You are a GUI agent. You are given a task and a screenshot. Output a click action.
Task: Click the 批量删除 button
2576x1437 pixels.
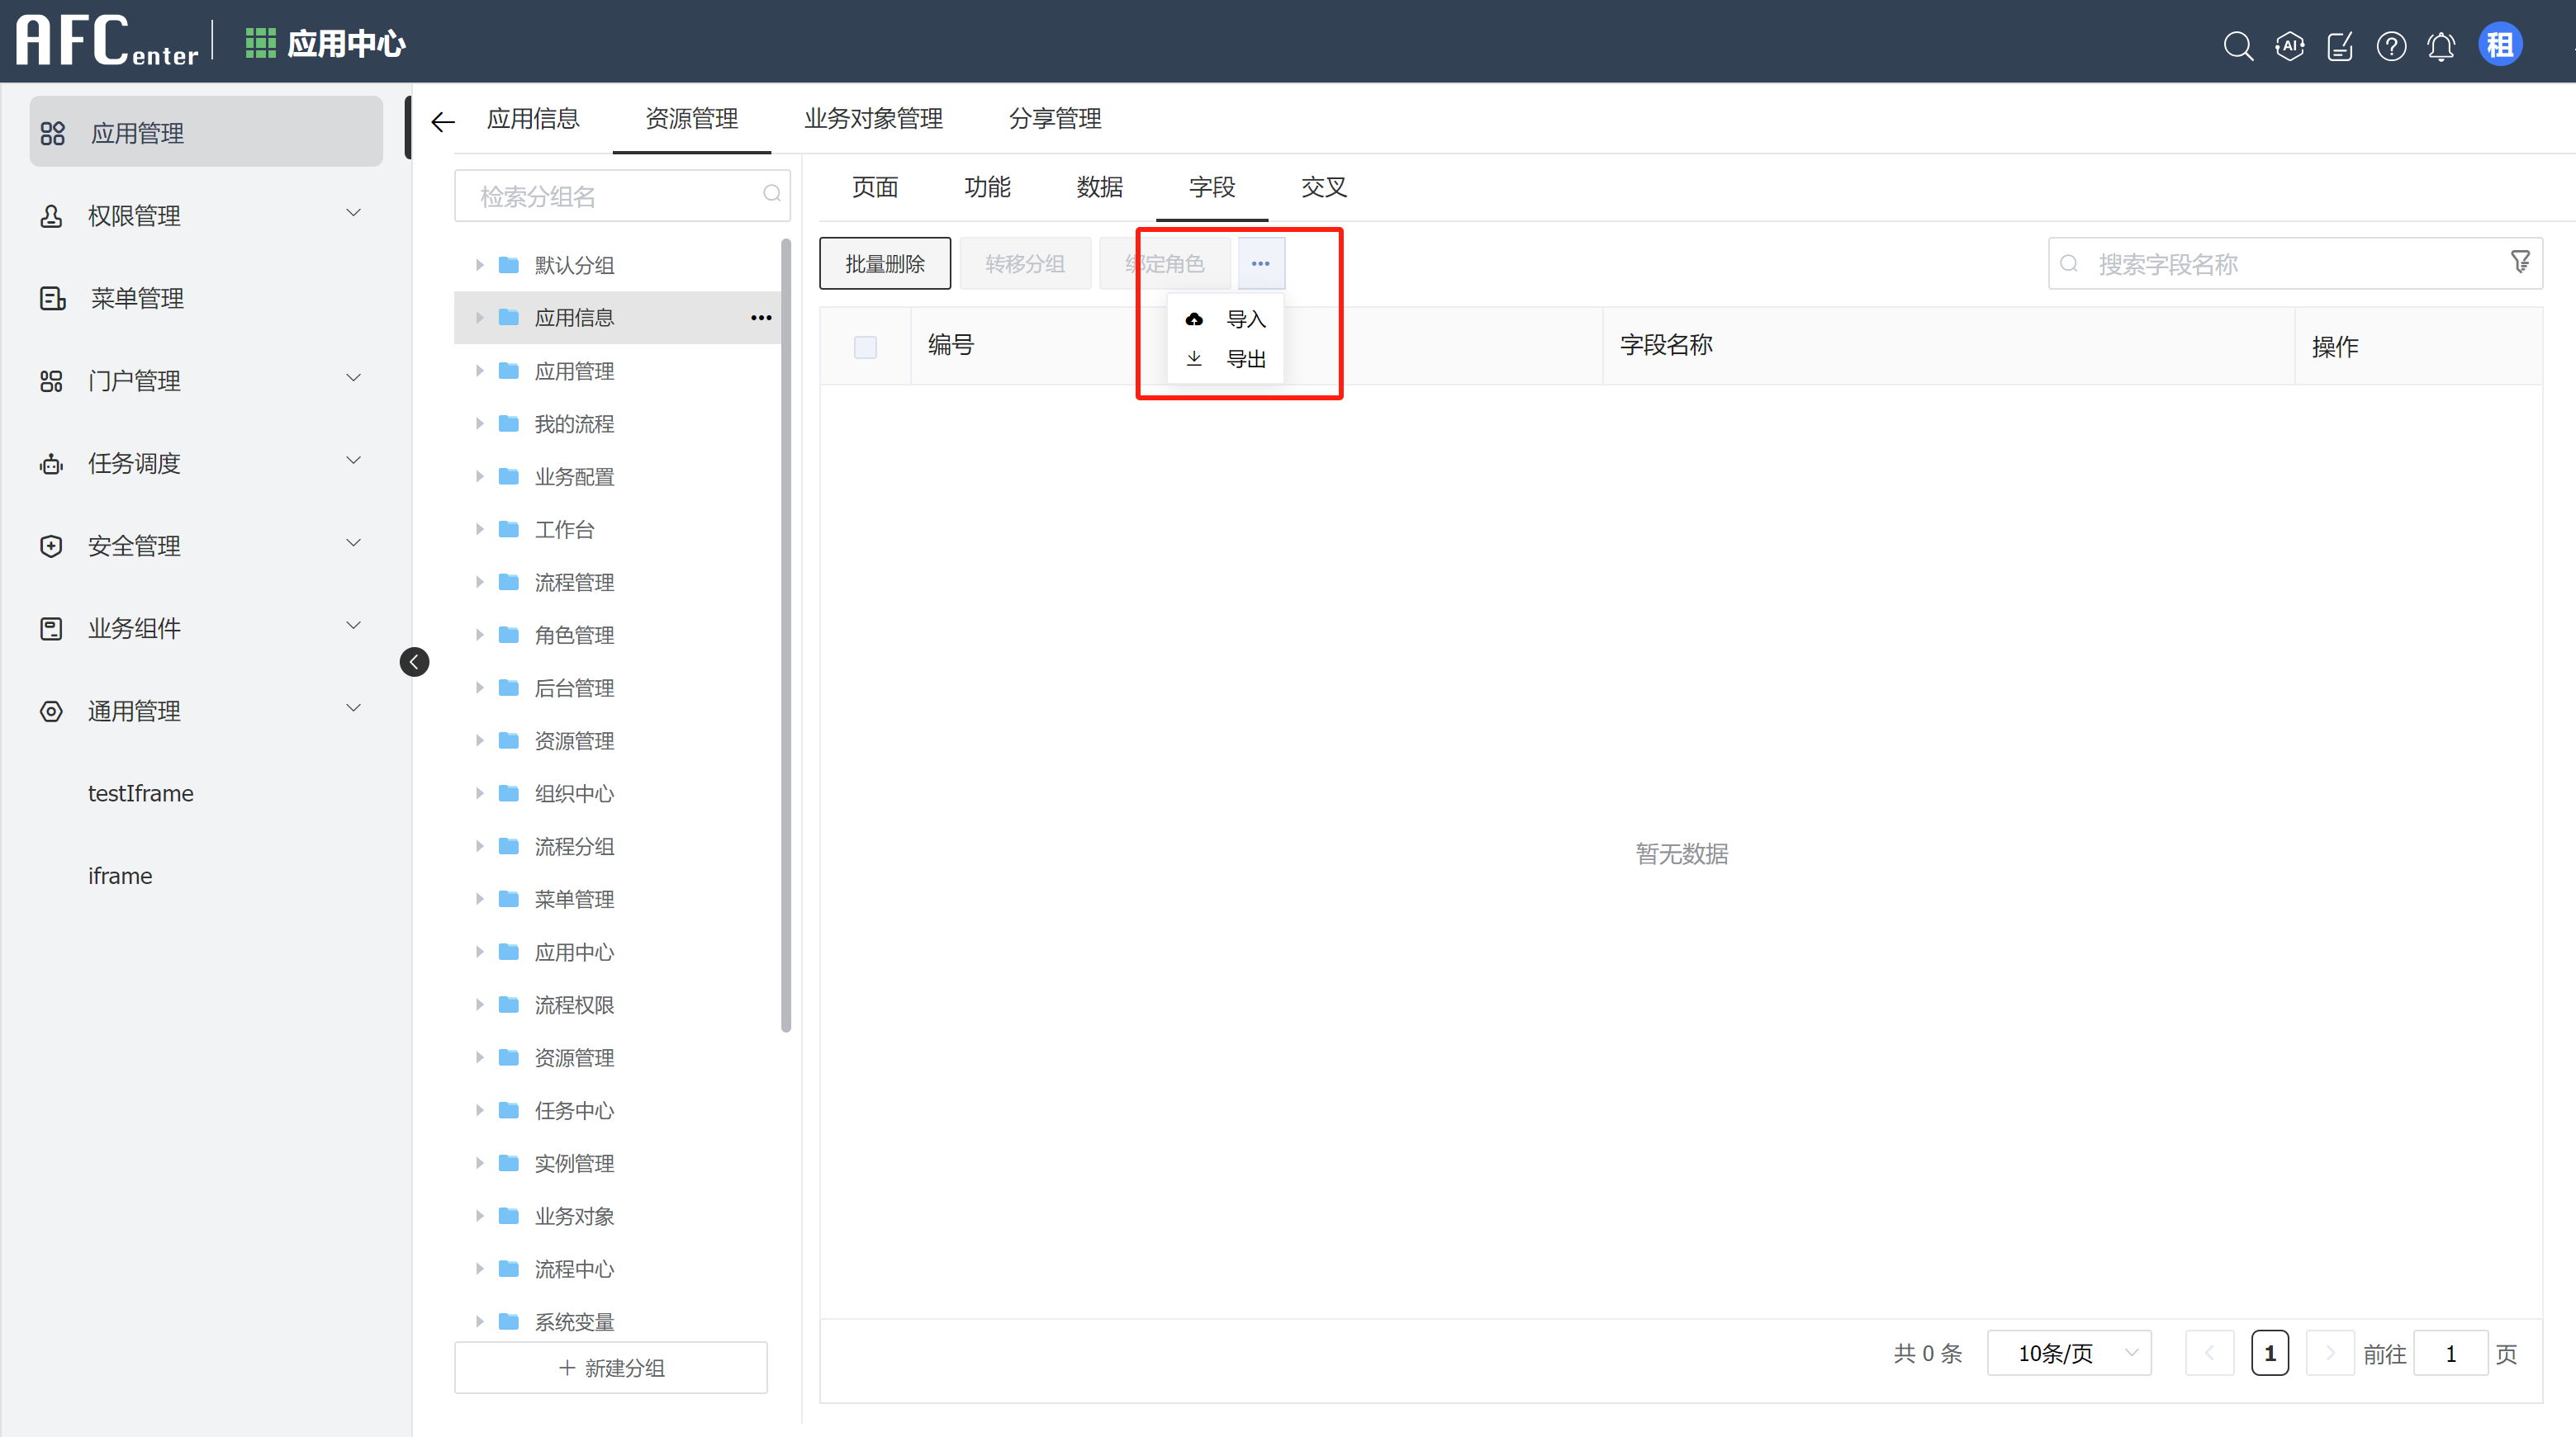(x=884, y=262)
